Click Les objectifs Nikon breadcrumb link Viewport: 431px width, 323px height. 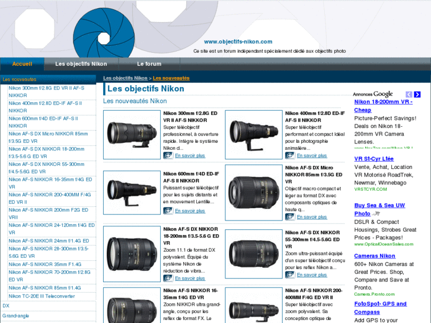(x=125, y=78)
